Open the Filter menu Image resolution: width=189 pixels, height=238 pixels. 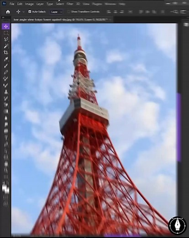pos(70,4)
